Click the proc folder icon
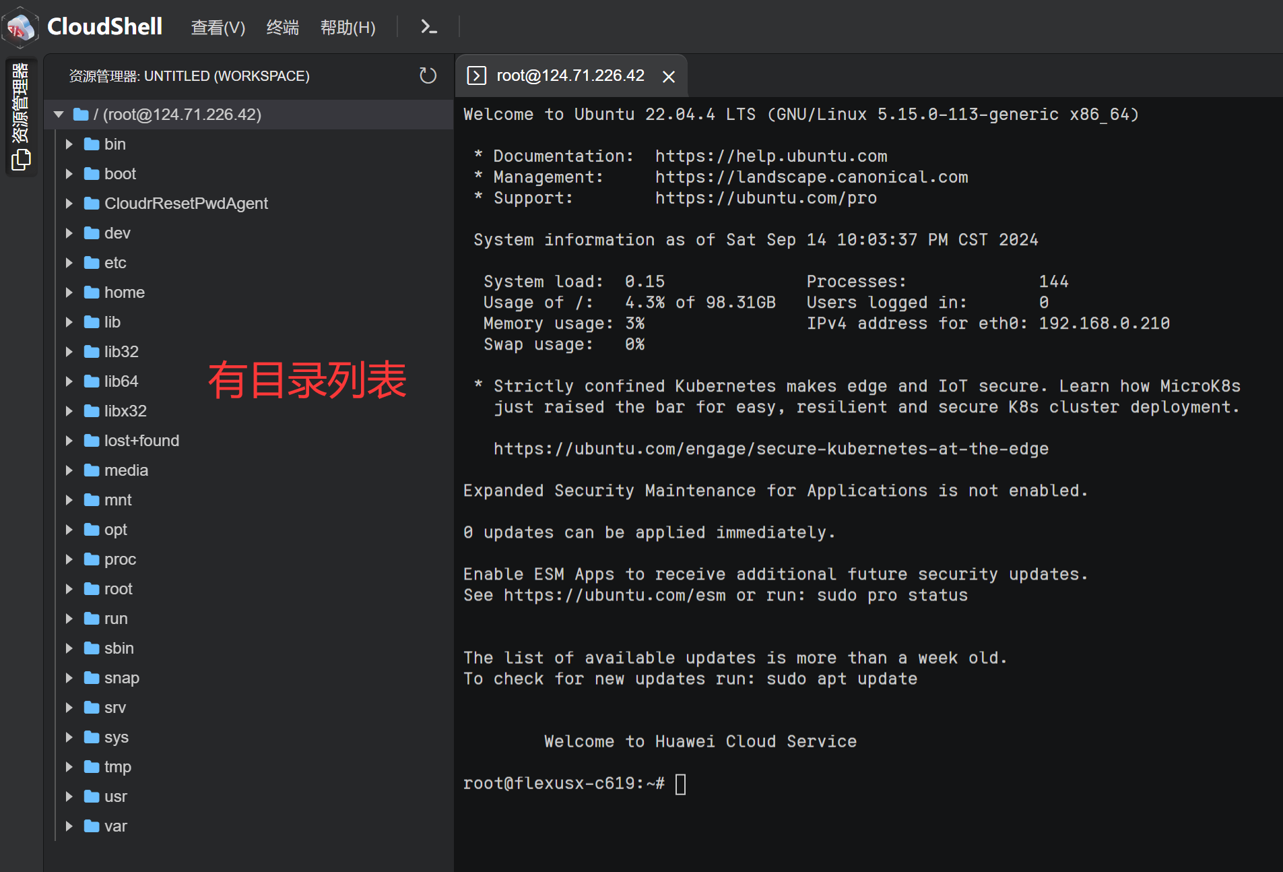This screenshot has width=1283, height=872. pos(92,559)
